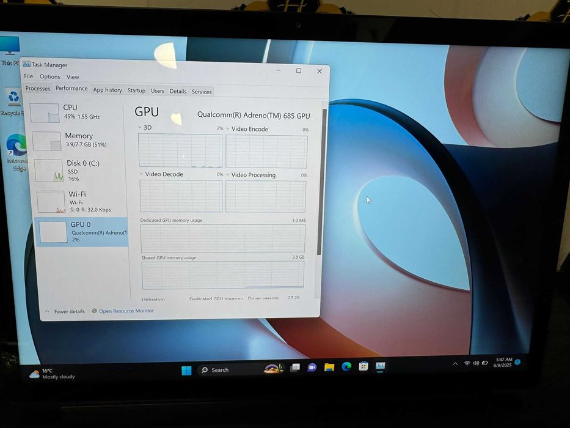Open the File menu in Task Manager
The height and width of the screenshot is (428, 570).
coord(28,76)
